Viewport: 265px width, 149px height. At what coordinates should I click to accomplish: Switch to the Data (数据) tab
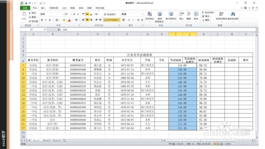click(x=73, y=8)
